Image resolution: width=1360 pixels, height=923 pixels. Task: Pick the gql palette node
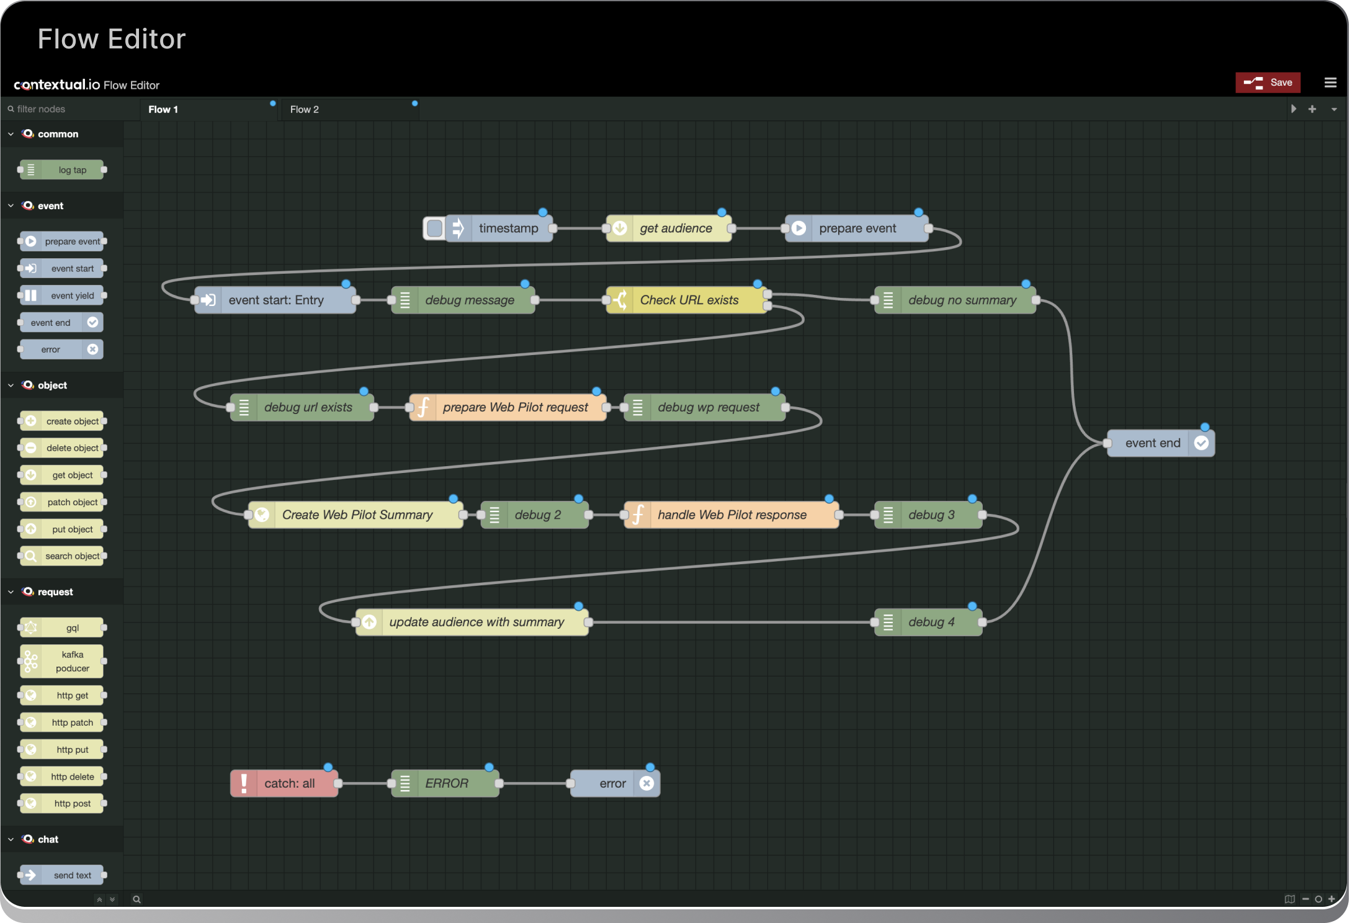coord(61,628)
